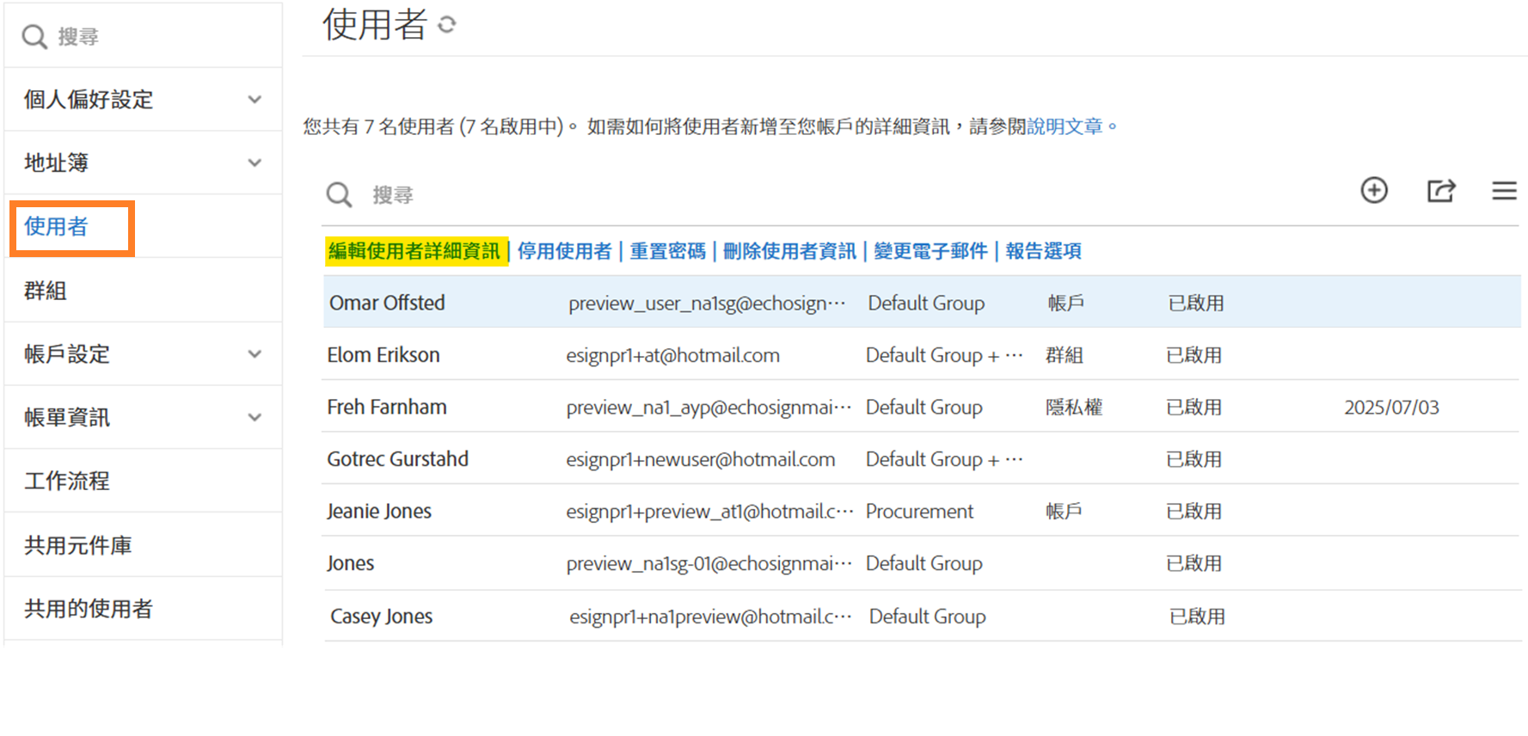
Task: Select 共用元件庫 in the sidebar
Action: click(77, 545)
